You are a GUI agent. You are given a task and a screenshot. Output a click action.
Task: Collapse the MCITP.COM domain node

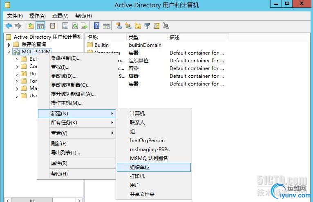[x=9, y=52]
